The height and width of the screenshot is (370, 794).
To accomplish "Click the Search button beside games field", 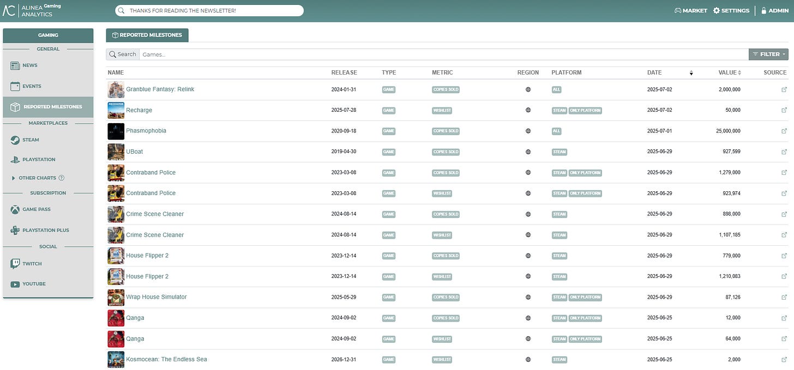I will (x=123, y=54).
